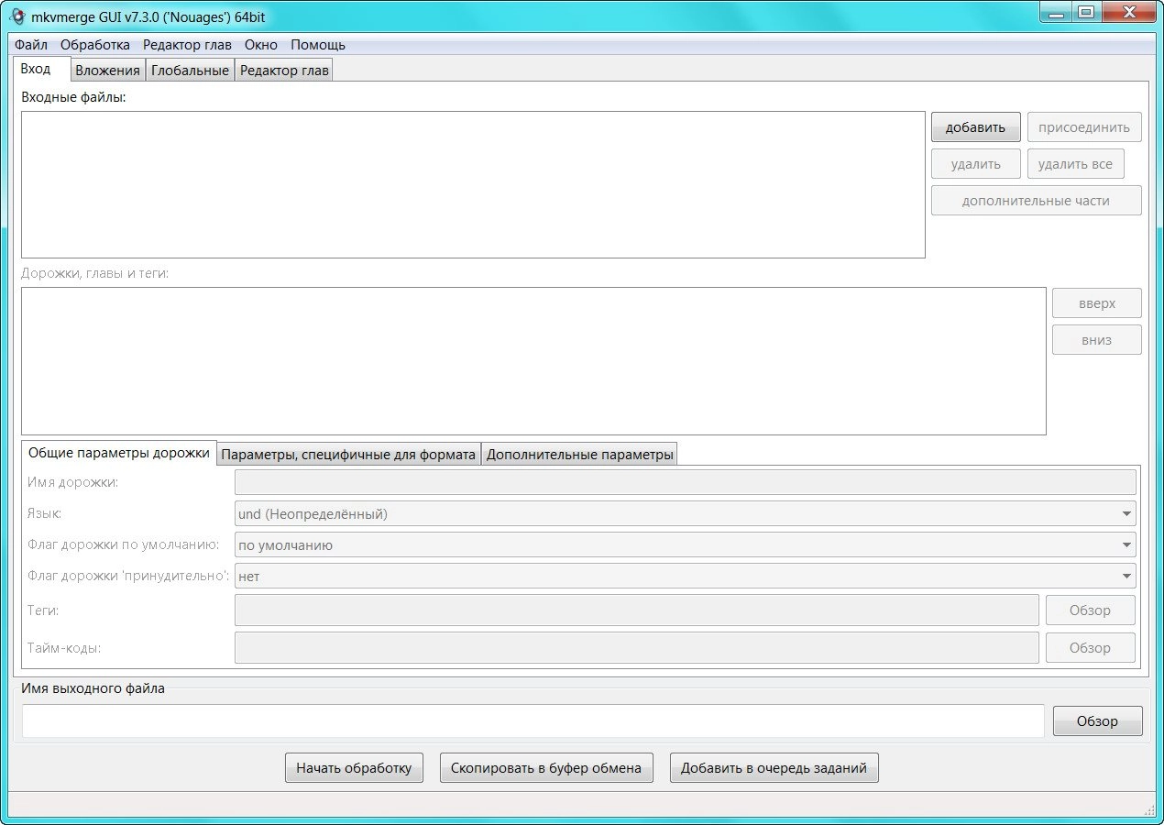The width and height of the screenshot is (1164, 825).
Task: Click the Теги input field
Action: 637,610
